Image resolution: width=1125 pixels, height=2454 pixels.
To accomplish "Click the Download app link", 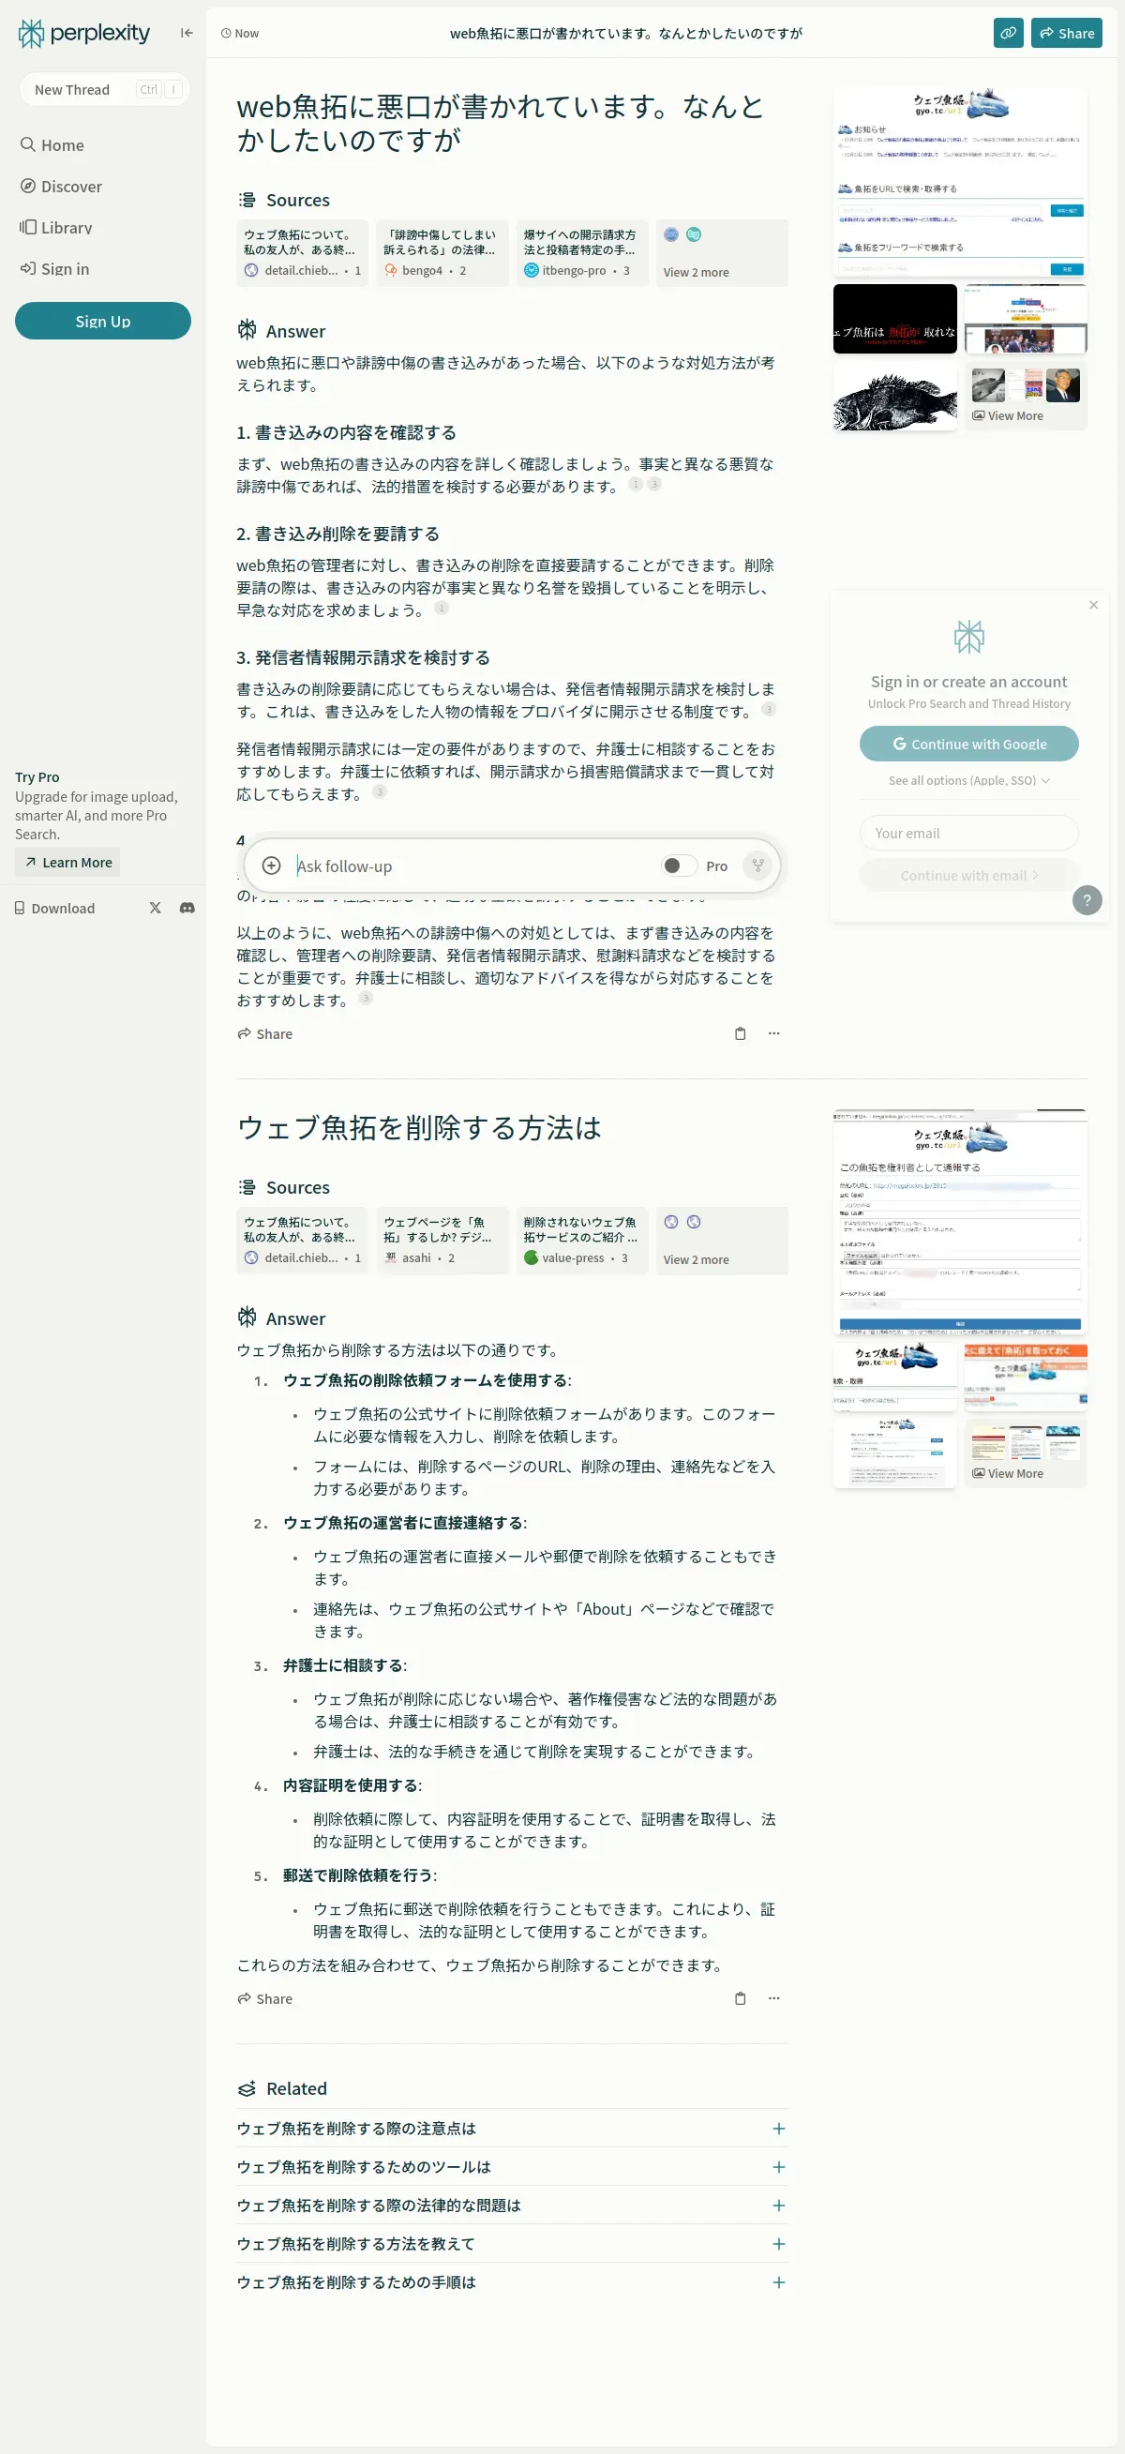I will tap(54, 908).
